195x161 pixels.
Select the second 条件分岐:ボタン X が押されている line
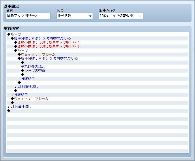pyautogui.click(x=97, y=59)
